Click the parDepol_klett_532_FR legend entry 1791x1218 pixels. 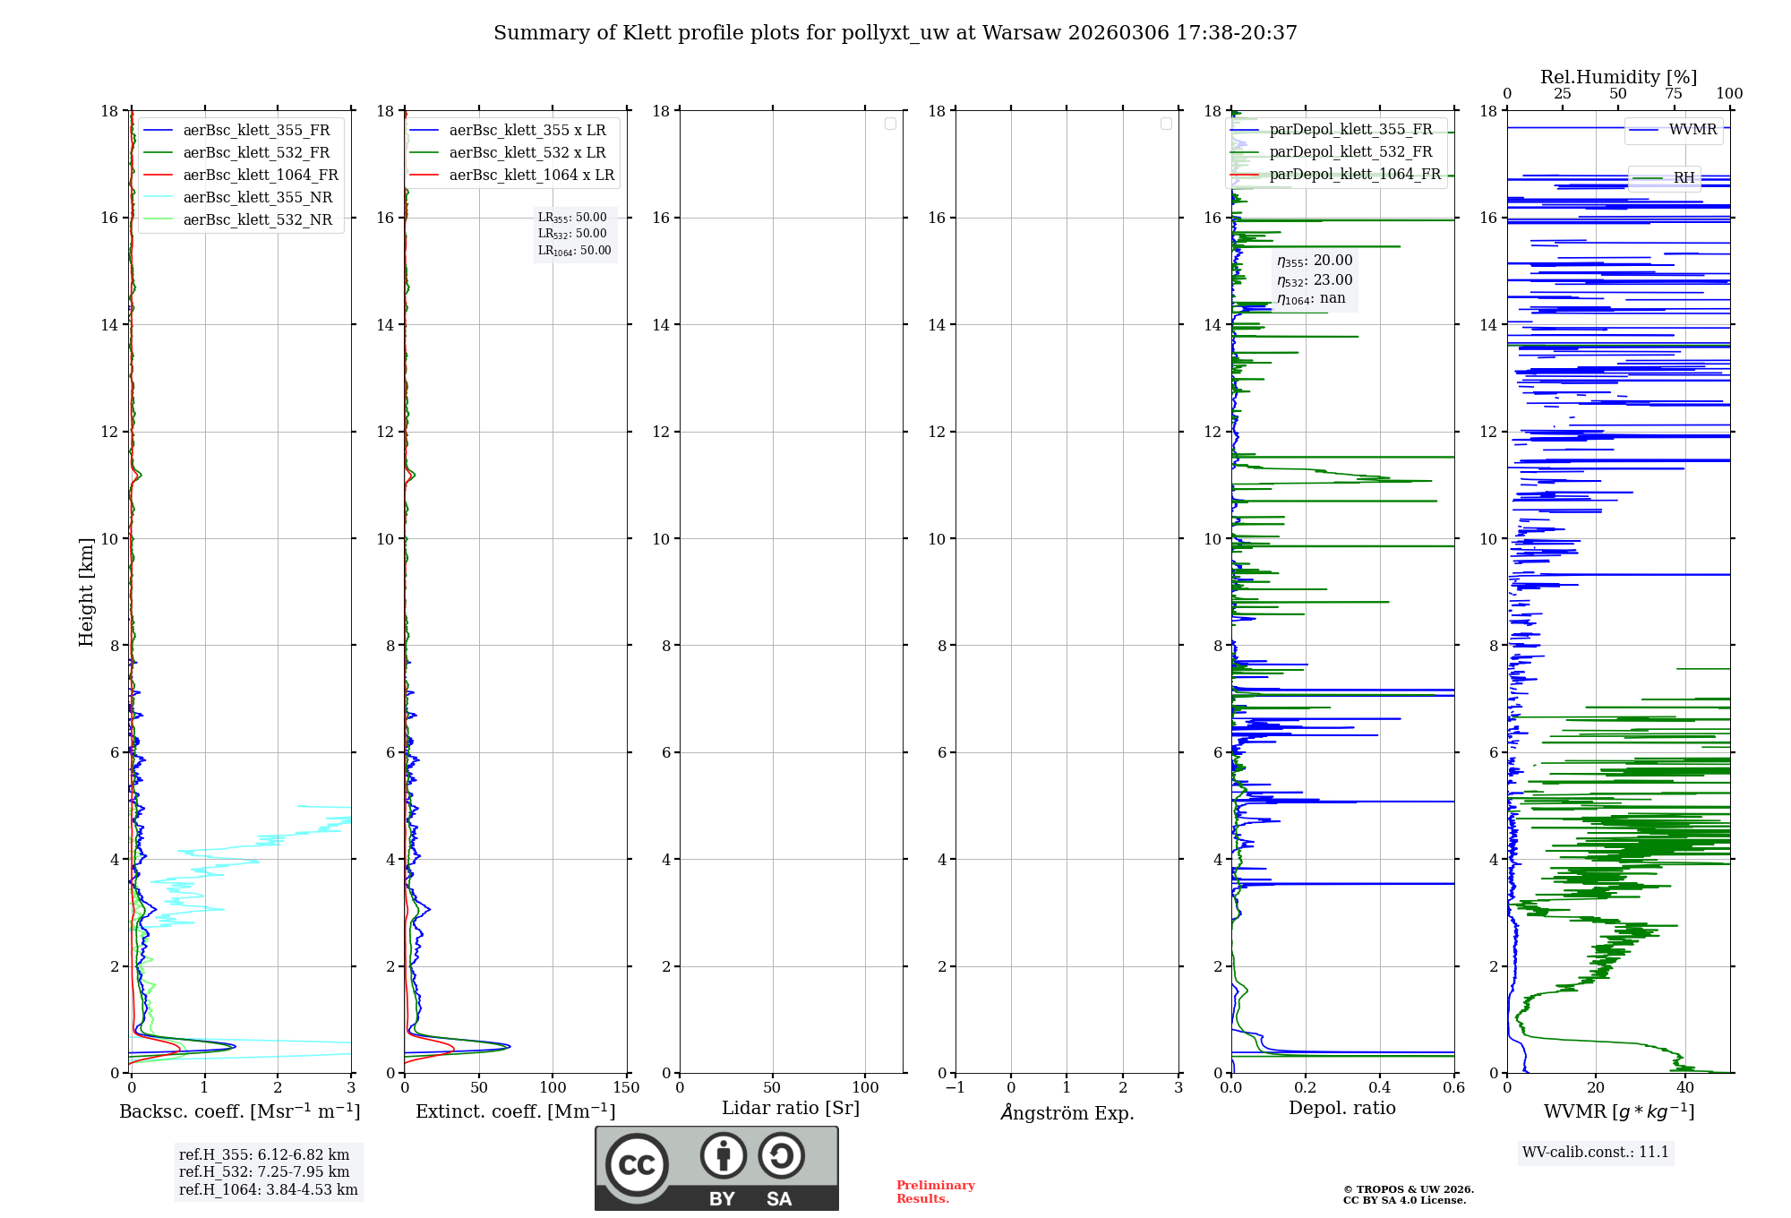1350,152
